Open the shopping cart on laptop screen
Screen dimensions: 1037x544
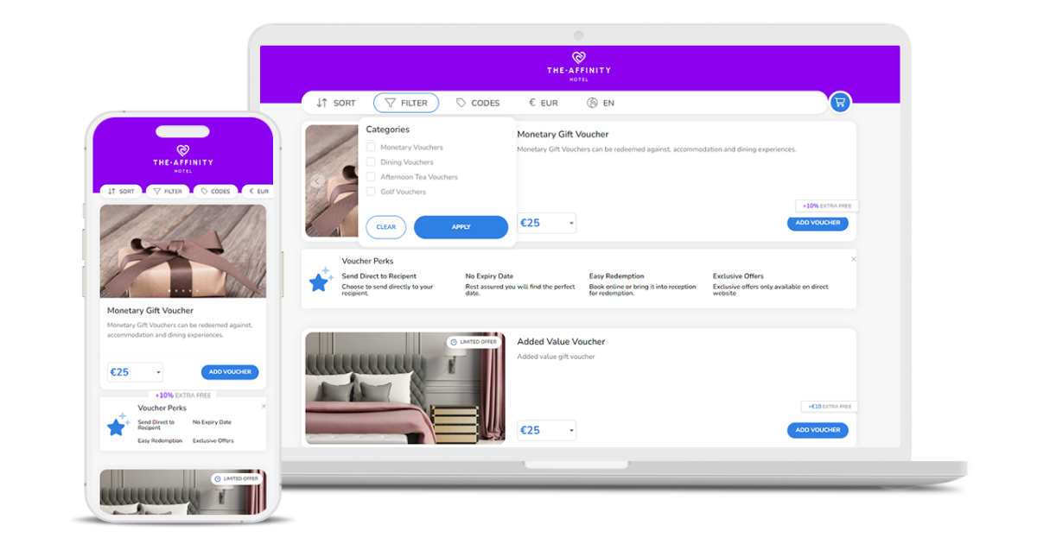click(839, 103)
